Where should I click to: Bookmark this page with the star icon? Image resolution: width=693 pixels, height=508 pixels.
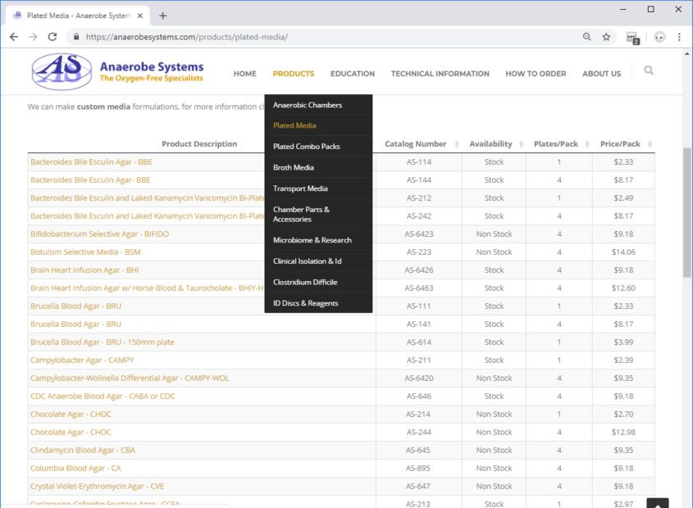[606, 37]
